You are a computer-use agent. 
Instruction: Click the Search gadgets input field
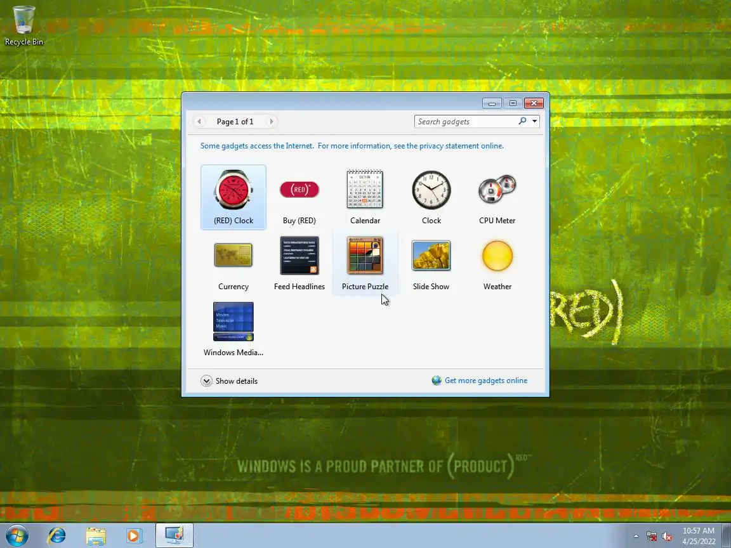[x=466, y=121]
